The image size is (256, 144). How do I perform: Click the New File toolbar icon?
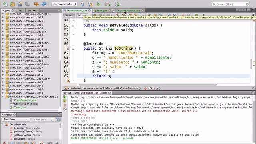[x=5, y=4]
